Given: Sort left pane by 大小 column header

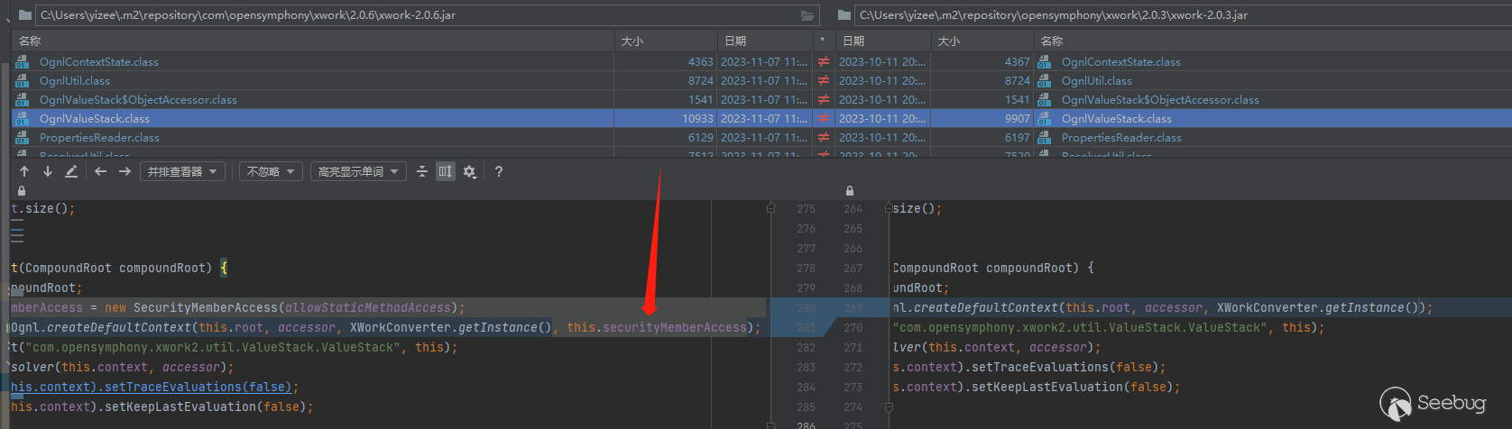Looking at the screenshot, I should pyautogui.click(x=666, y=41).
